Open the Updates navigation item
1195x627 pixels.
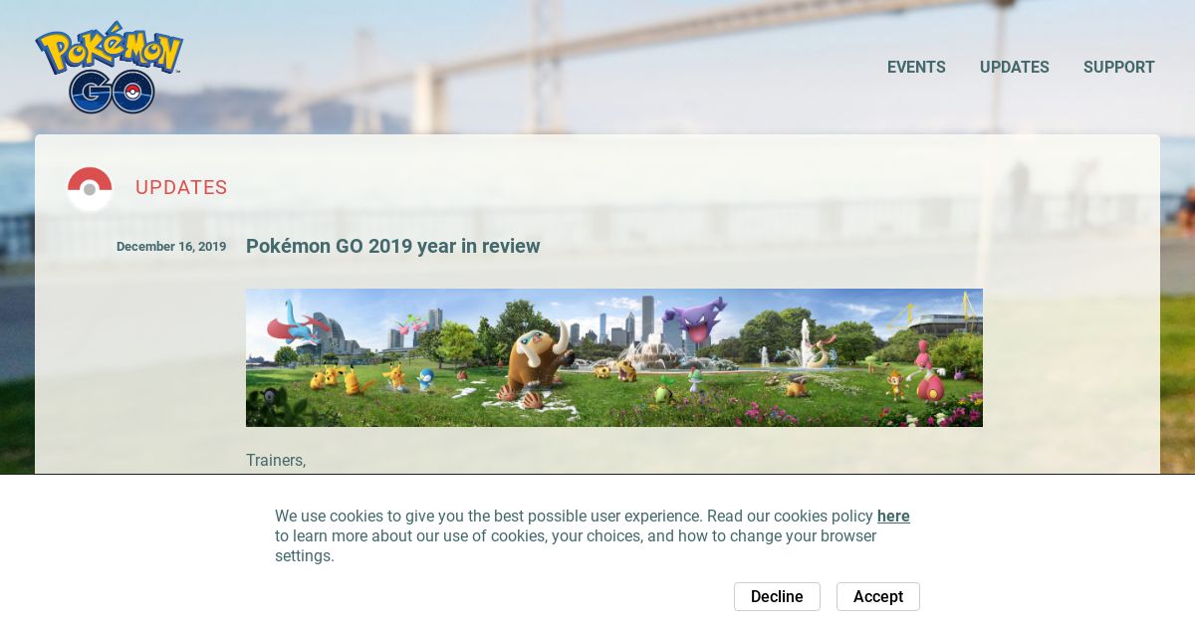click(1014, 68)
